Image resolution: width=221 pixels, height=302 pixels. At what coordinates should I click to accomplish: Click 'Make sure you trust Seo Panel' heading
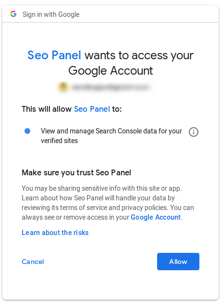pos(76,172)
